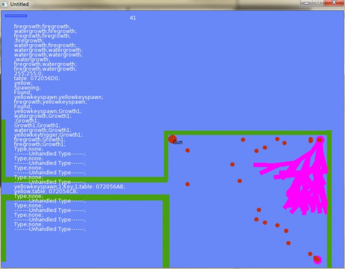The image size is (345, 269).
Task: Click the 'Gun' label text
Action: 178,143
